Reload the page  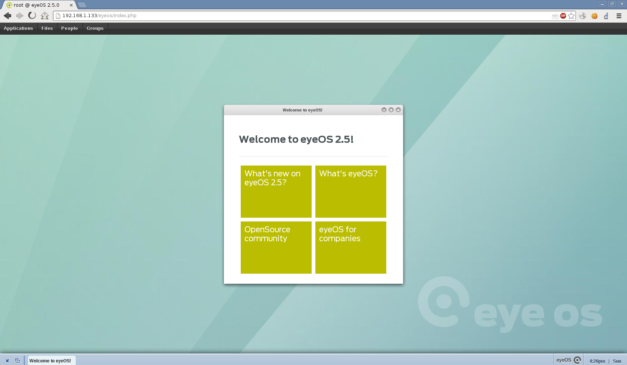32,16
